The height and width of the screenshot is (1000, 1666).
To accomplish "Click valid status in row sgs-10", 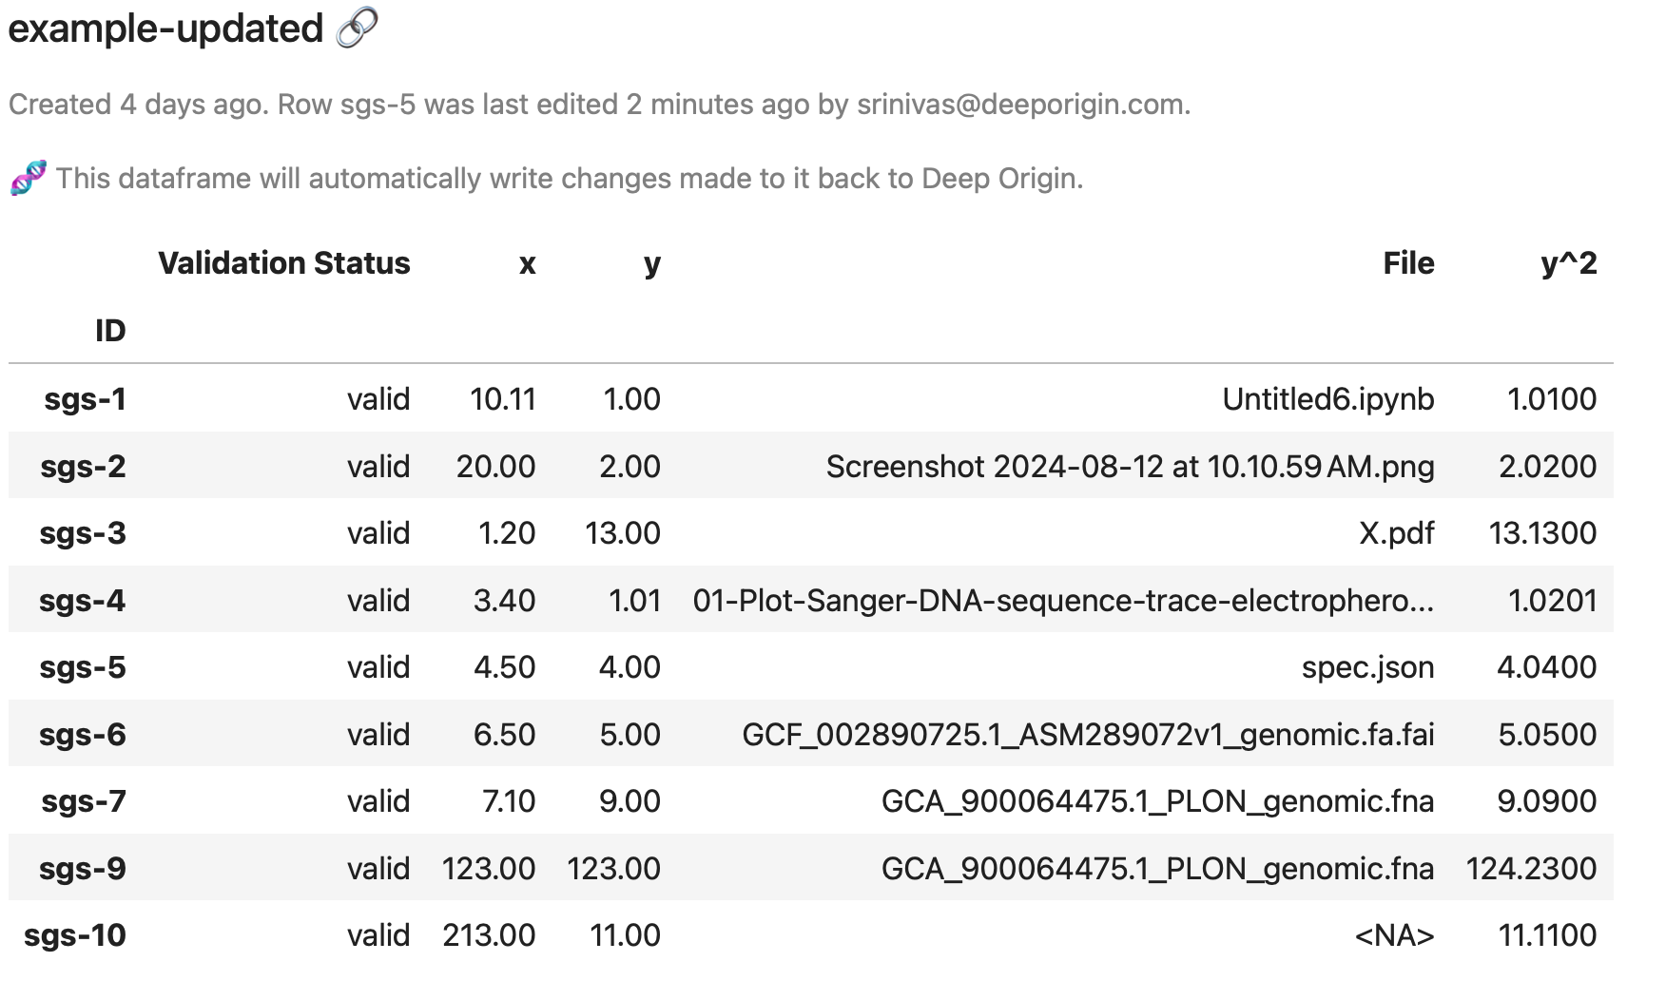I will click(x=378, y=935).
